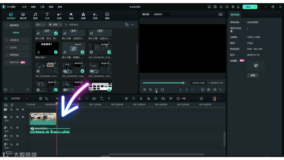Open the export dropdown arrow
Viewport: 284px width, 160px height.
(x=255, y=7)
